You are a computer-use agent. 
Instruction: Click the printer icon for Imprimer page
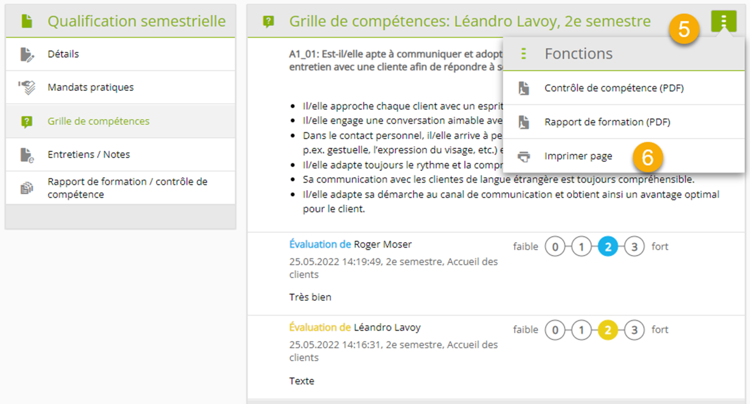coord(524,157)
